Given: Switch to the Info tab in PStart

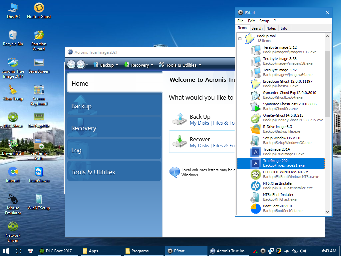Looking at the screenshot, I should (x=284, y=28).
